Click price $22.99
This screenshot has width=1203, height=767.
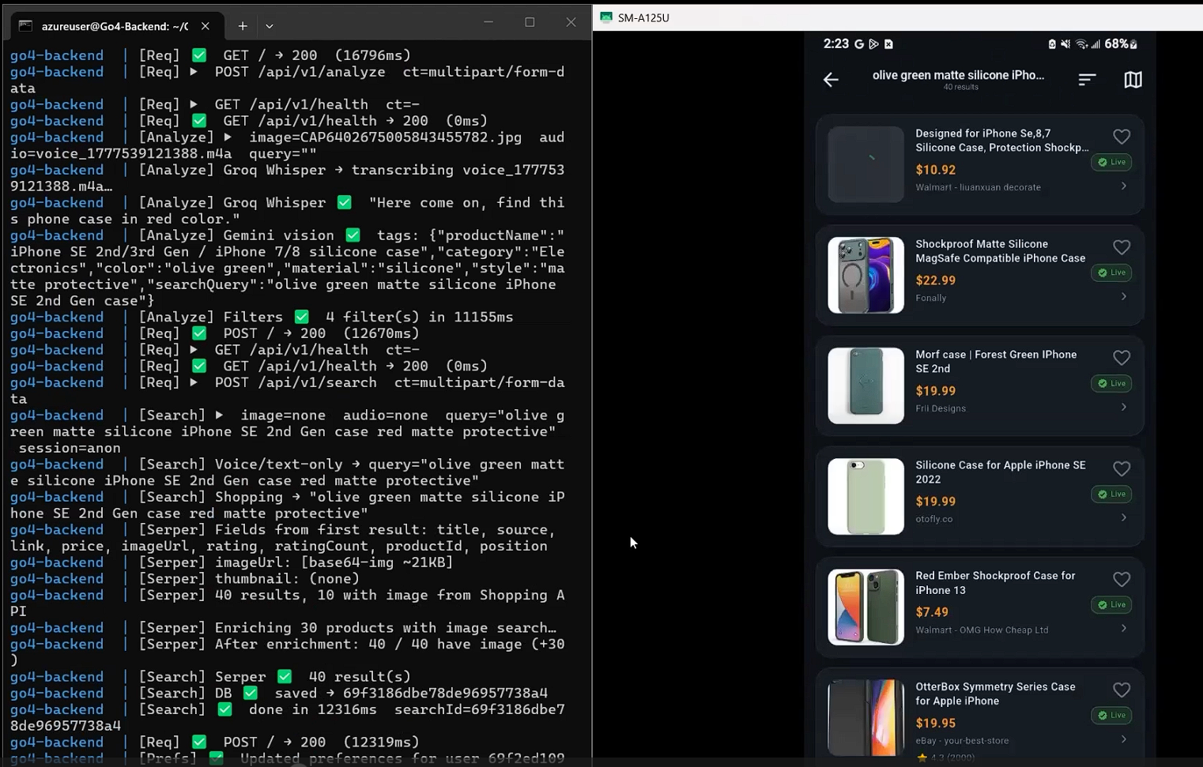tap(936, 280)
